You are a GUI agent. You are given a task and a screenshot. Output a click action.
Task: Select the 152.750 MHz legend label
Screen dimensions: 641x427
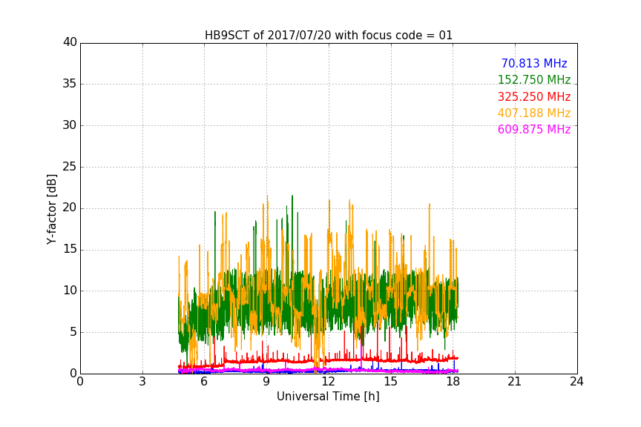point(534,79)
